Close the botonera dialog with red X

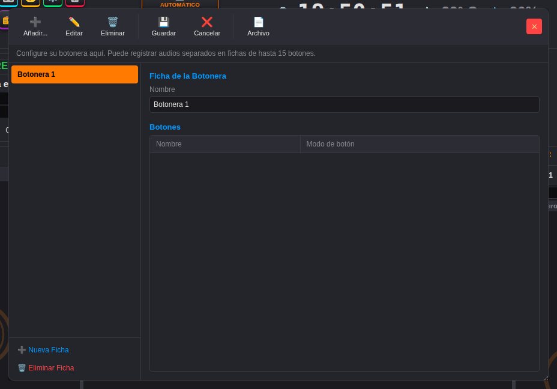pyautogui.click(x=534, y=26)
